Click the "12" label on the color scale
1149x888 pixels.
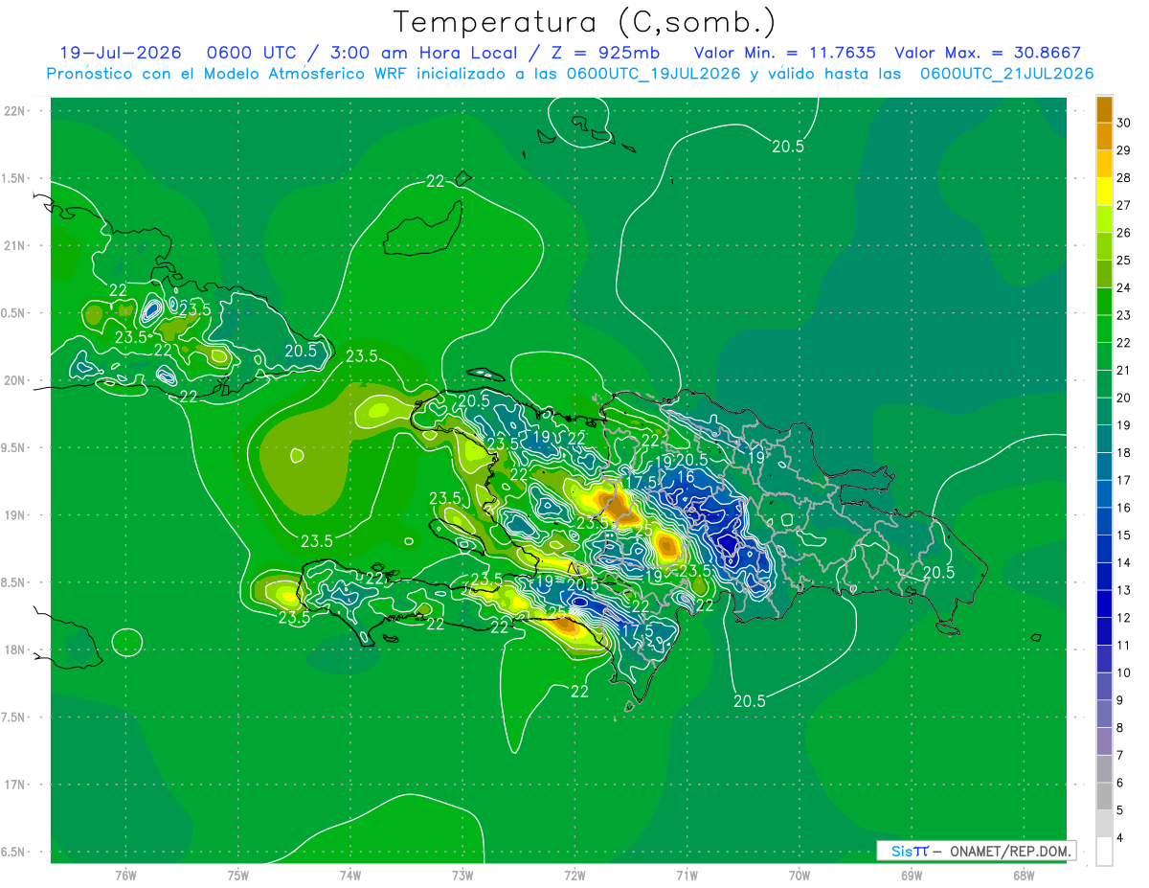(1125, 618)
